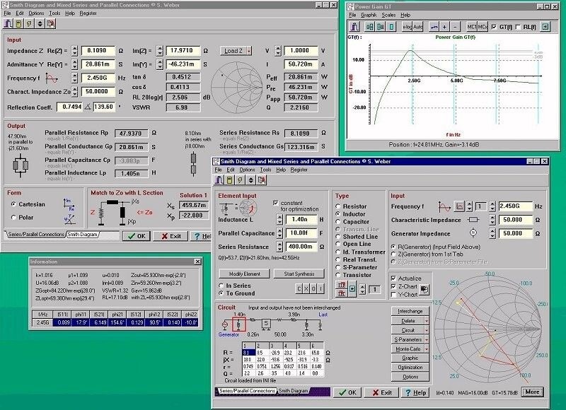Click the Series Resistance value stepper
The width and height of the screenshot is (566, 410).
click(x=279, y=247)
